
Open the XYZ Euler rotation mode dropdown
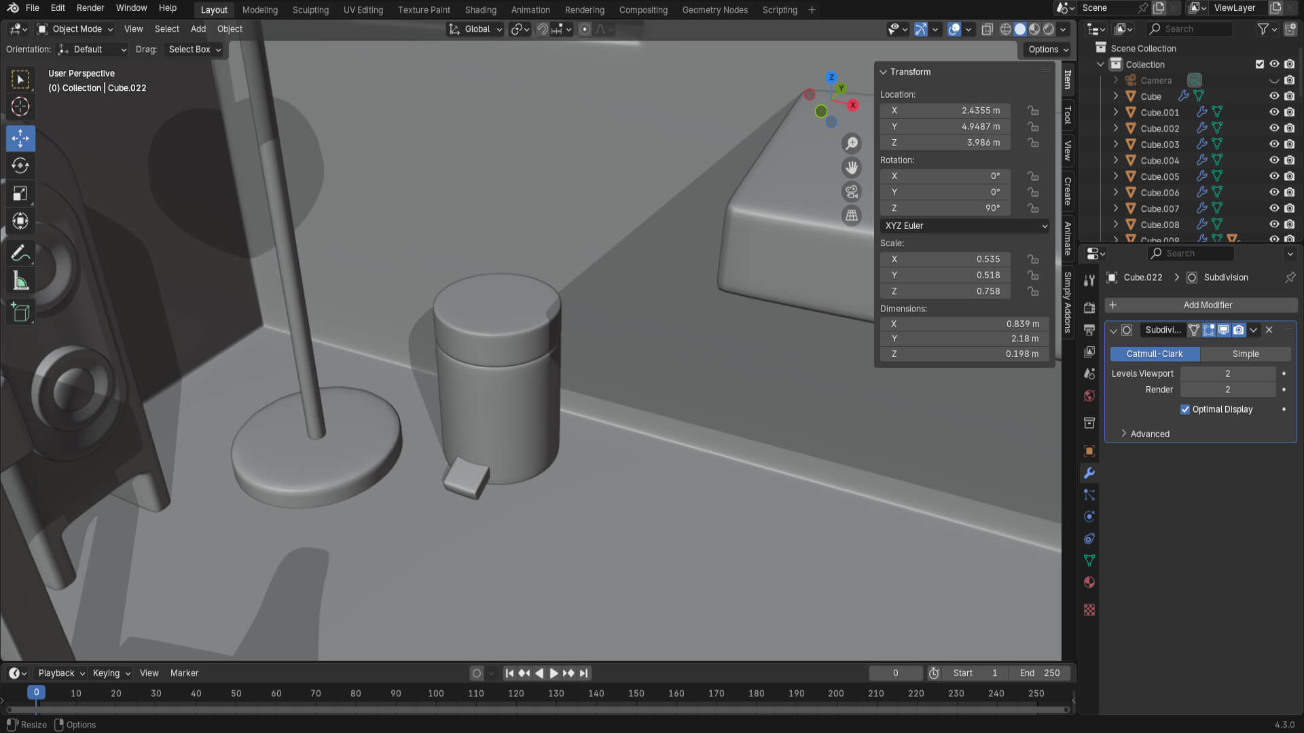tap(964, 226)
